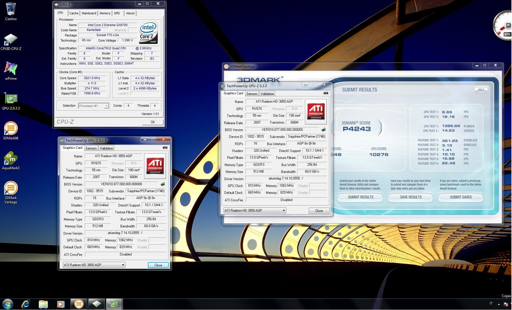Image resolution: width=512 pixels, height=310 pixels.
Task: Open graphics card dropdown in left GPU-Z
Action: 94,265
